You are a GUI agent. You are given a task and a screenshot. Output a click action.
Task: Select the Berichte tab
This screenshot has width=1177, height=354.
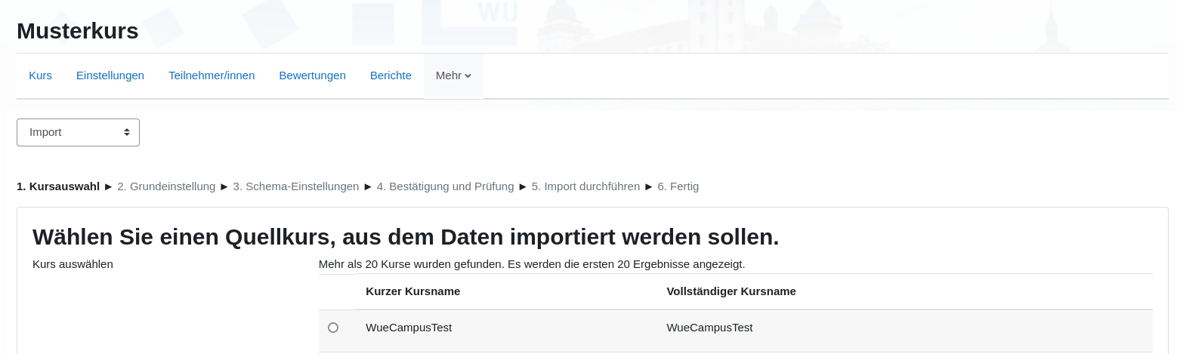pos(391,75)
